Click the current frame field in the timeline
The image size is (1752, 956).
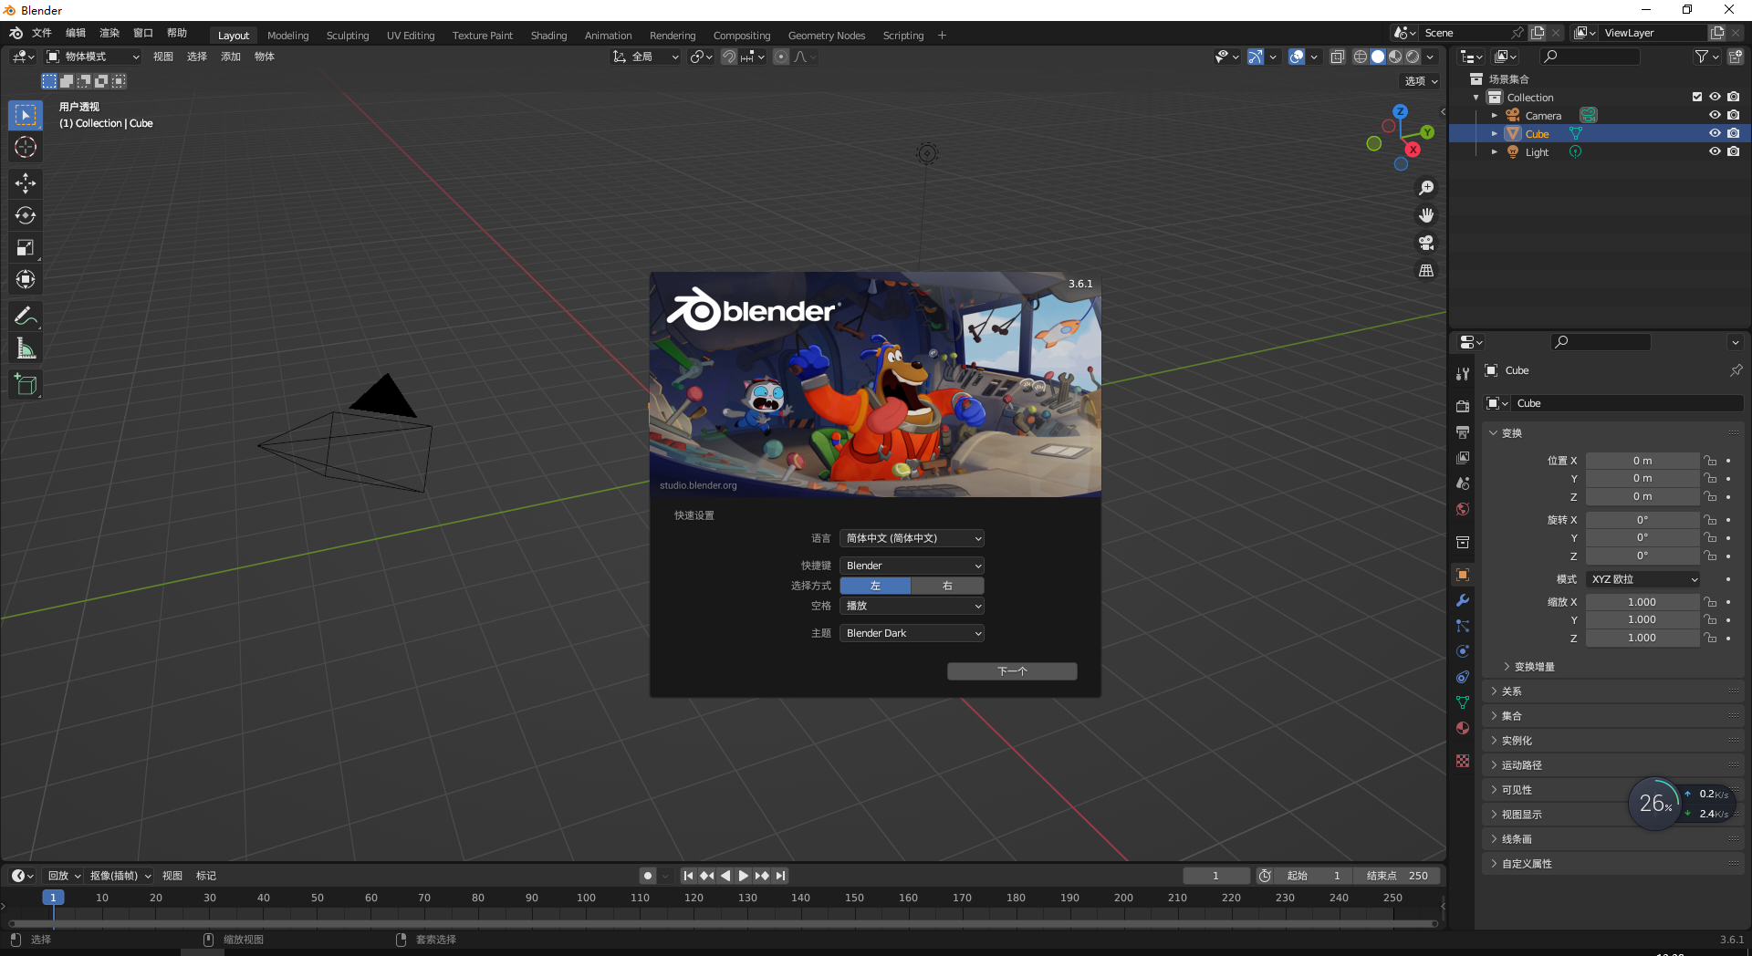1216,875
